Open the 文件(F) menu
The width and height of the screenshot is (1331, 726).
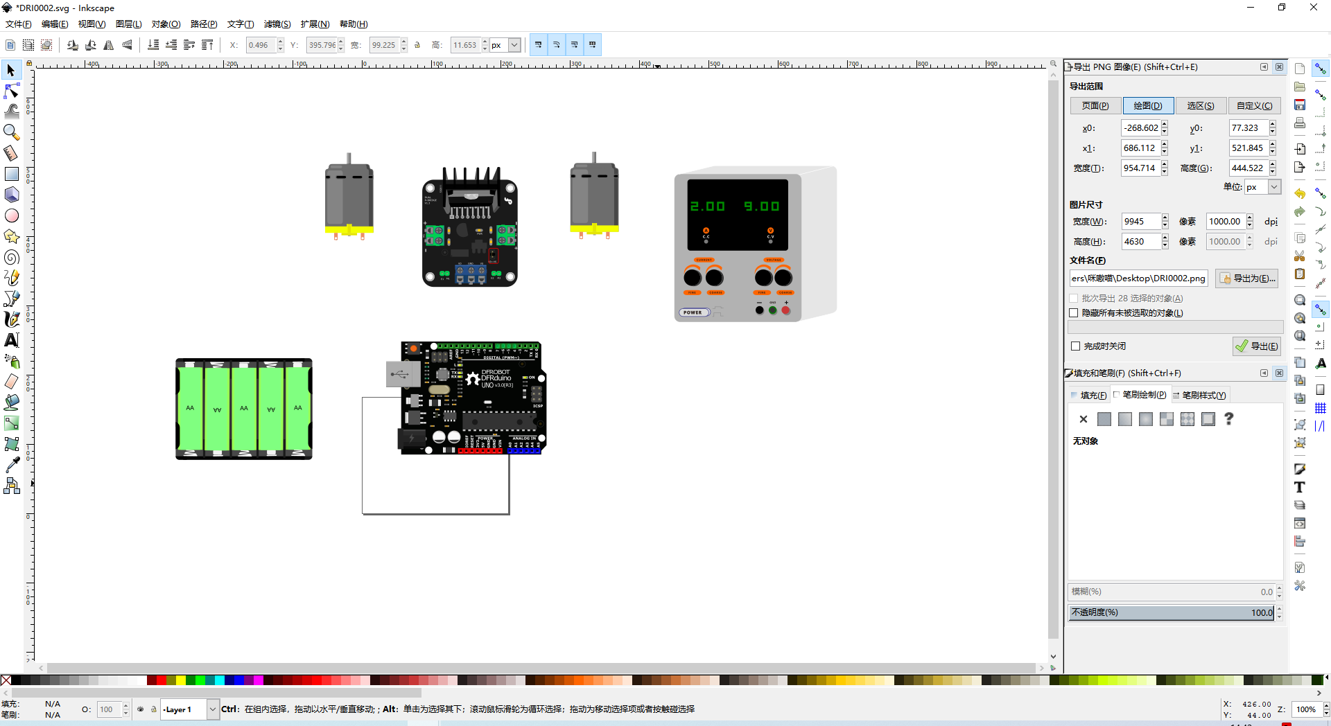(x=19, y=24)
